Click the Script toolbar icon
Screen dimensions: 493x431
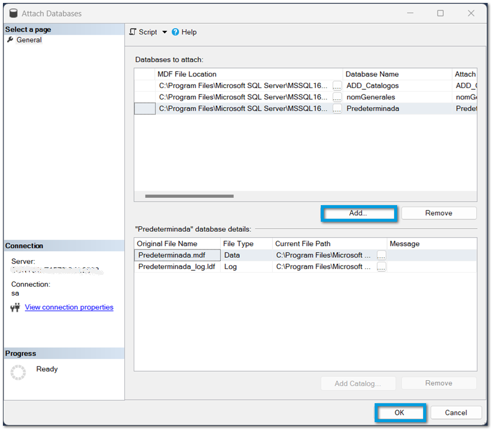click(133, 32)
